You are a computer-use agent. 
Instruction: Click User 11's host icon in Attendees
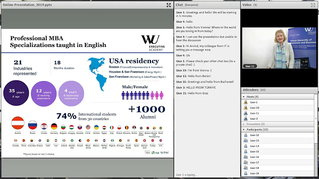245,113
